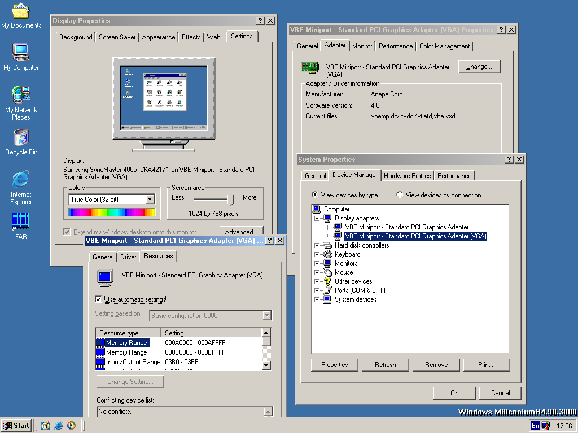This screenshot has height=433, width=578.
Task: Open the Color Management tab
Action: 445,46
